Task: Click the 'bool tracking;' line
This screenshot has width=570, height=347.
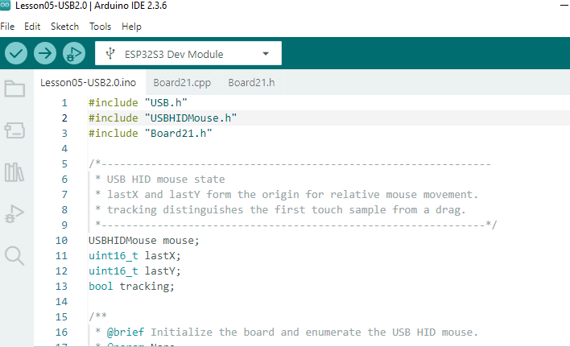Action: pyautogui.click(x=131, y=286)
